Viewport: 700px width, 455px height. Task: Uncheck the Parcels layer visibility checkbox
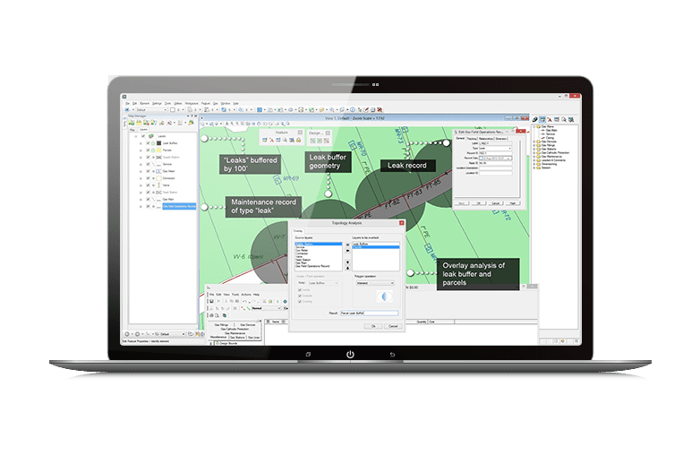(x=148, y=150)
